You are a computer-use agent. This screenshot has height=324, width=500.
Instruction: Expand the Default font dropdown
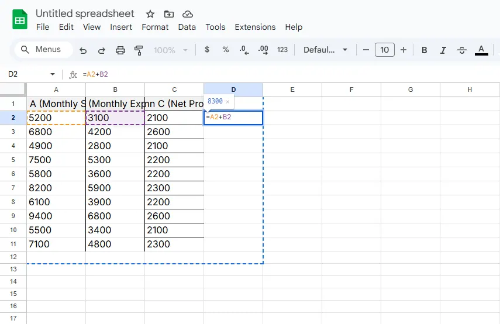pyautogui.click(x=325, y=50)
